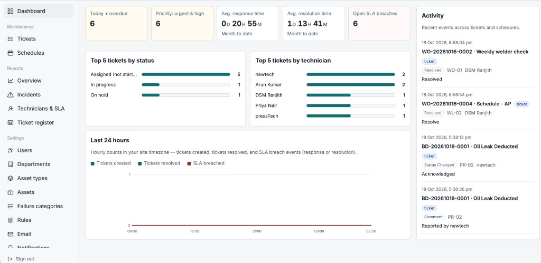Viewport: 541px width, 263px height.
Task: Click the Users people icon
Action: (11, 150)
